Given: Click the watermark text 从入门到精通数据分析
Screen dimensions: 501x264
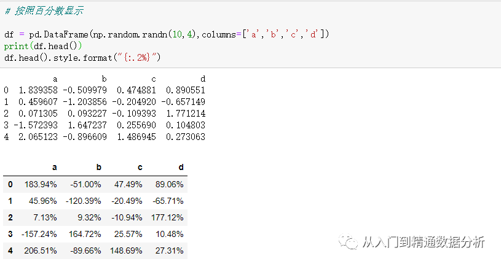Looking at the screenshot, I should pos(423,243).
